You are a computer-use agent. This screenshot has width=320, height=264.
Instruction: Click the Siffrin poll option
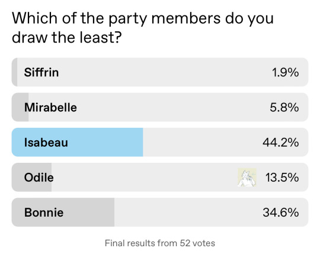[x=160, y=72]
